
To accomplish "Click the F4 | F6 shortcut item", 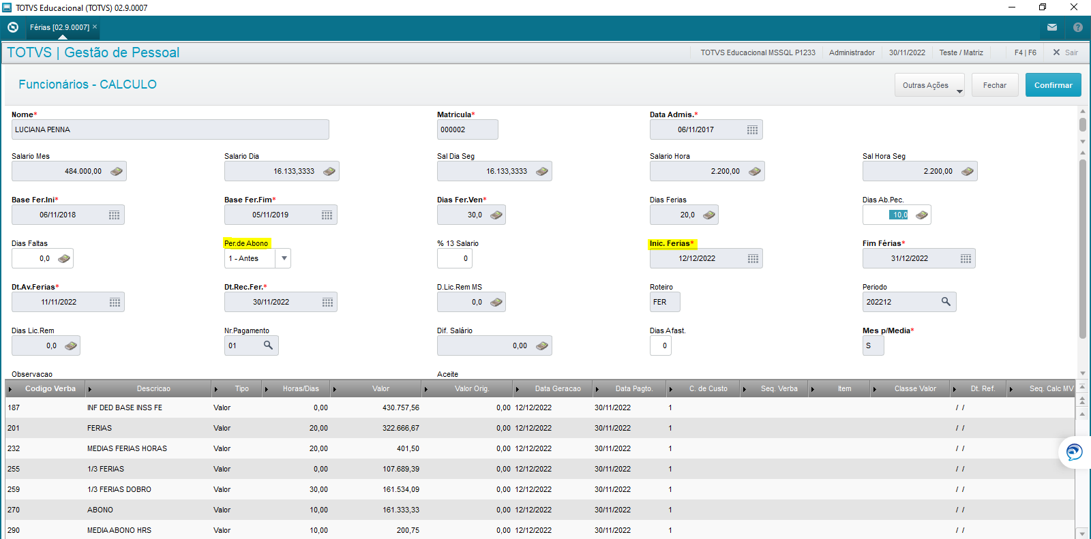I will (x=1025, y=52).
